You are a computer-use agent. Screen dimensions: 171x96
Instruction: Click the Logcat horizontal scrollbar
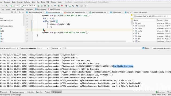pyautogui.click(x=55, y=90)
